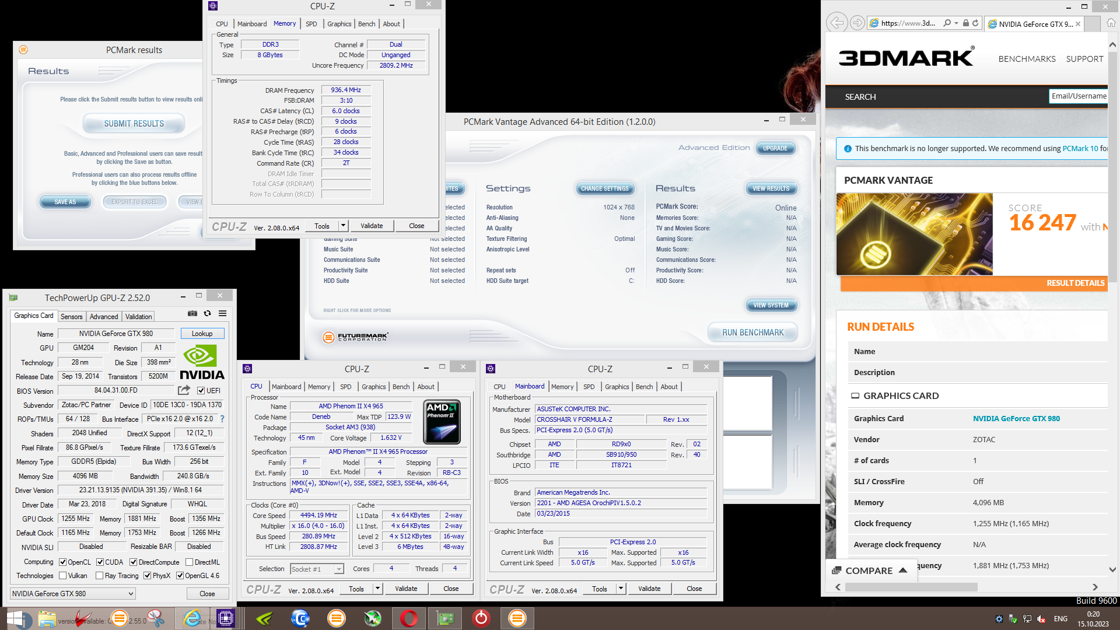Open Tools dropdown arrow in CPU-Z Memory window
The width and height of the screenshot is (1120, 630).
343,226
